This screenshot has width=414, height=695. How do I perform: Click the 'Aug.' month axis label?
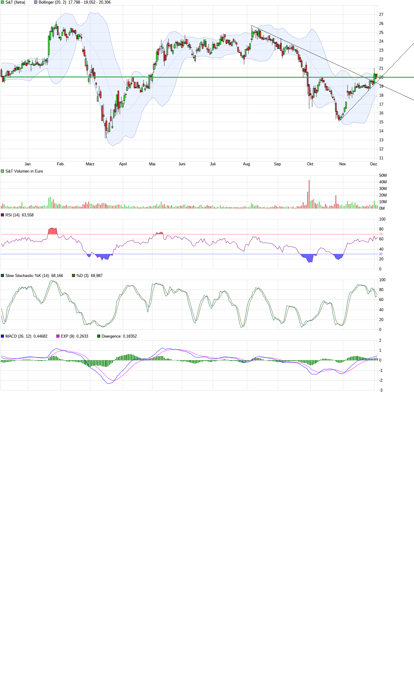[x=247, y=164]
